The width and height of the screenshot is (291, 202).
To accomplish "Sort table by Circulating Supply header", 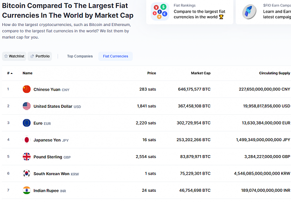I will coord(275,73).
